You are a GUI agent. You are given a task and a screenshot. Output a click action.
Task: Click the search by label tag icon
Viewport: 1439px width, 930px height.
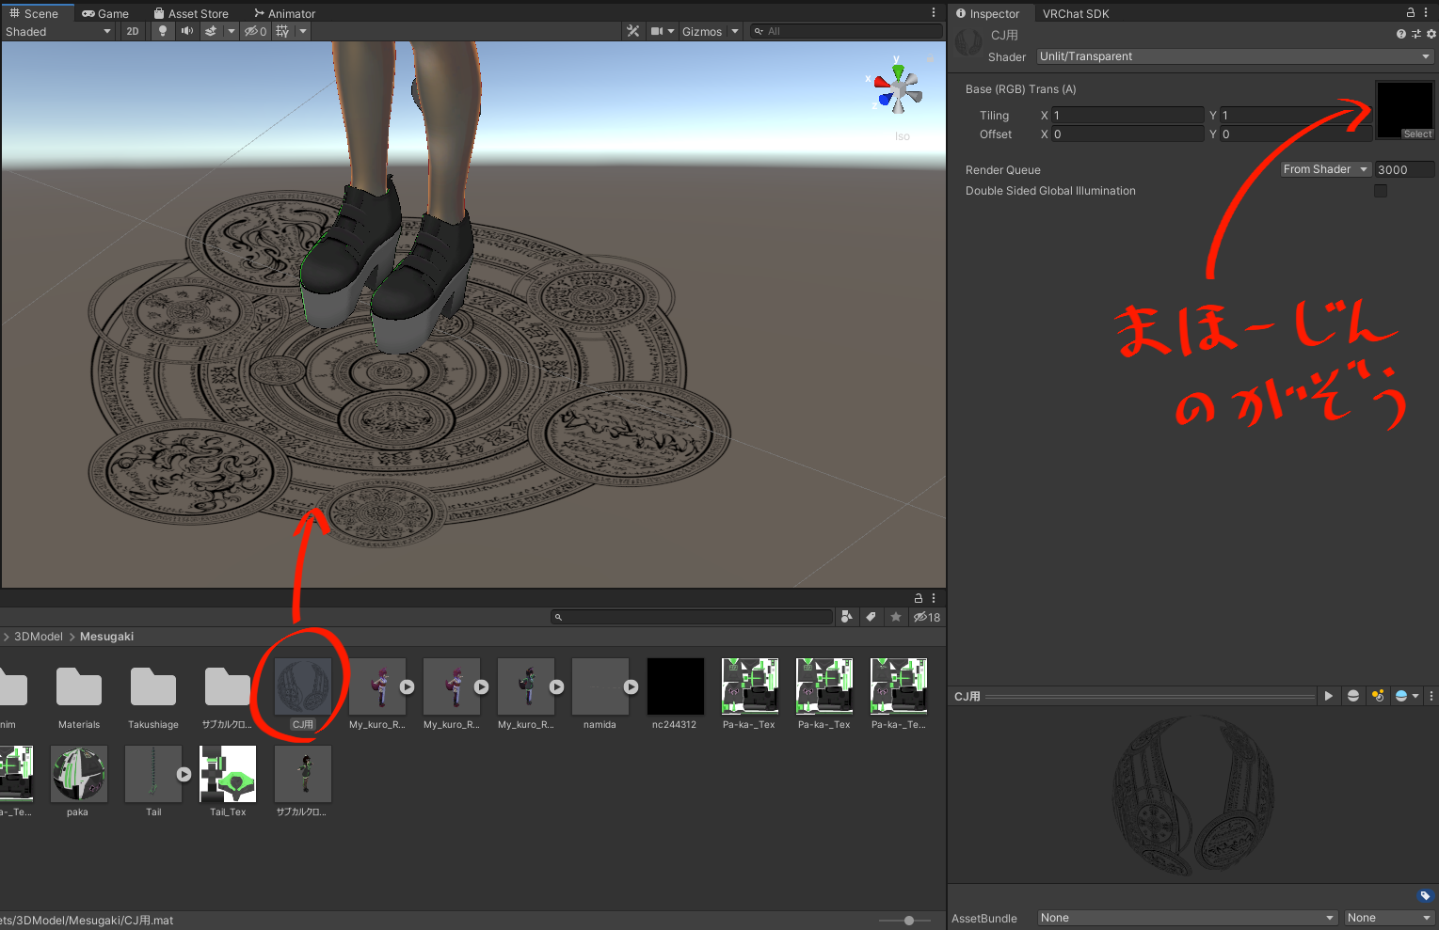[x=871, y=617]
